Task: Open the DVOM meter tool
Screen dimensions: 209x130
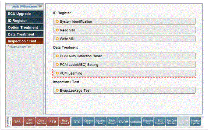Action: 123,122
